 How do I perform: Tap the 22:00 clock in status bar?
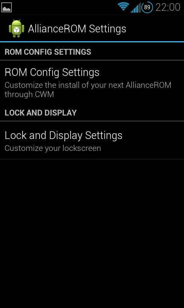click(168, 7)
